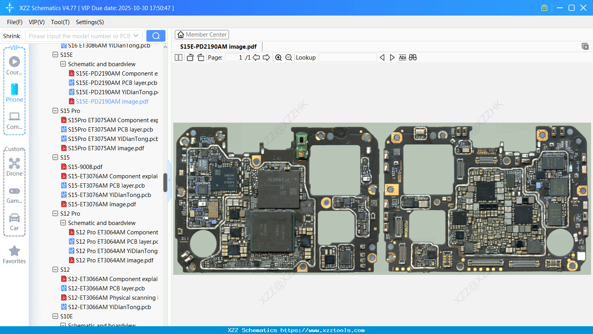Open the binoculars search tool
Viewport: 593px width, 334px height.
click(x=413, y=57)
